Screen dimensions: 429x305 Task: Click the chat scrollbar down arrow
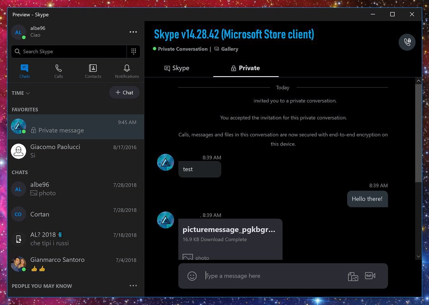coord(418,256)
